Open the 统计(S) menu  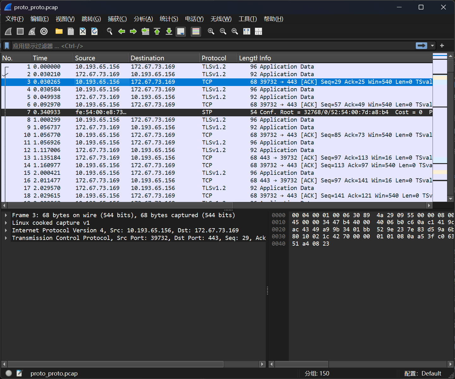coord(169,19)
